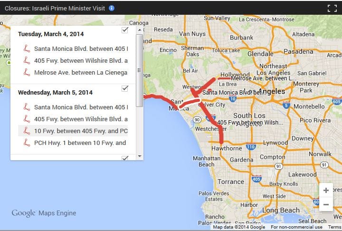Select the 10 Fwy. between 405 Fwy. entry
Viewport: 342px width, 231px height.
click(73, 131)
